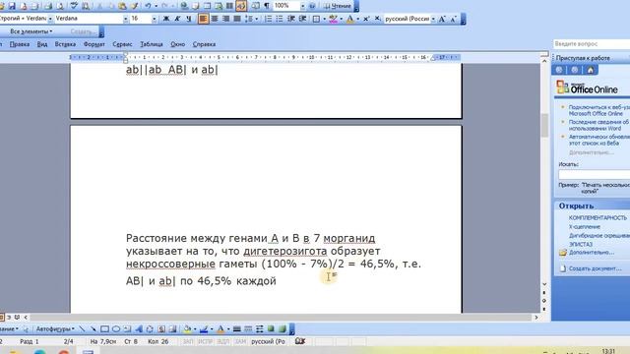Click the shrink font icon
The width and height of the screenshot is (630, 354).
[454, 19]
